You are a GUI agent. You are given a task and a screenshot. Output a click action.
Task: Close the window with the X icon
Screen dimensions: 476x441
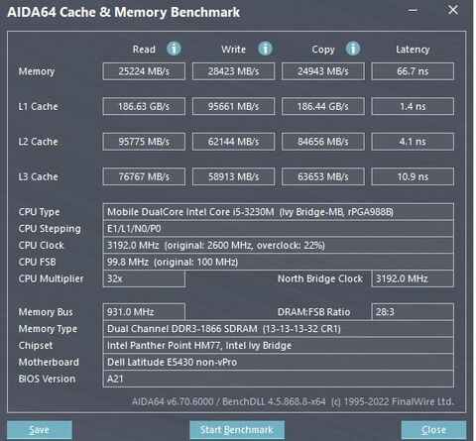453,10
